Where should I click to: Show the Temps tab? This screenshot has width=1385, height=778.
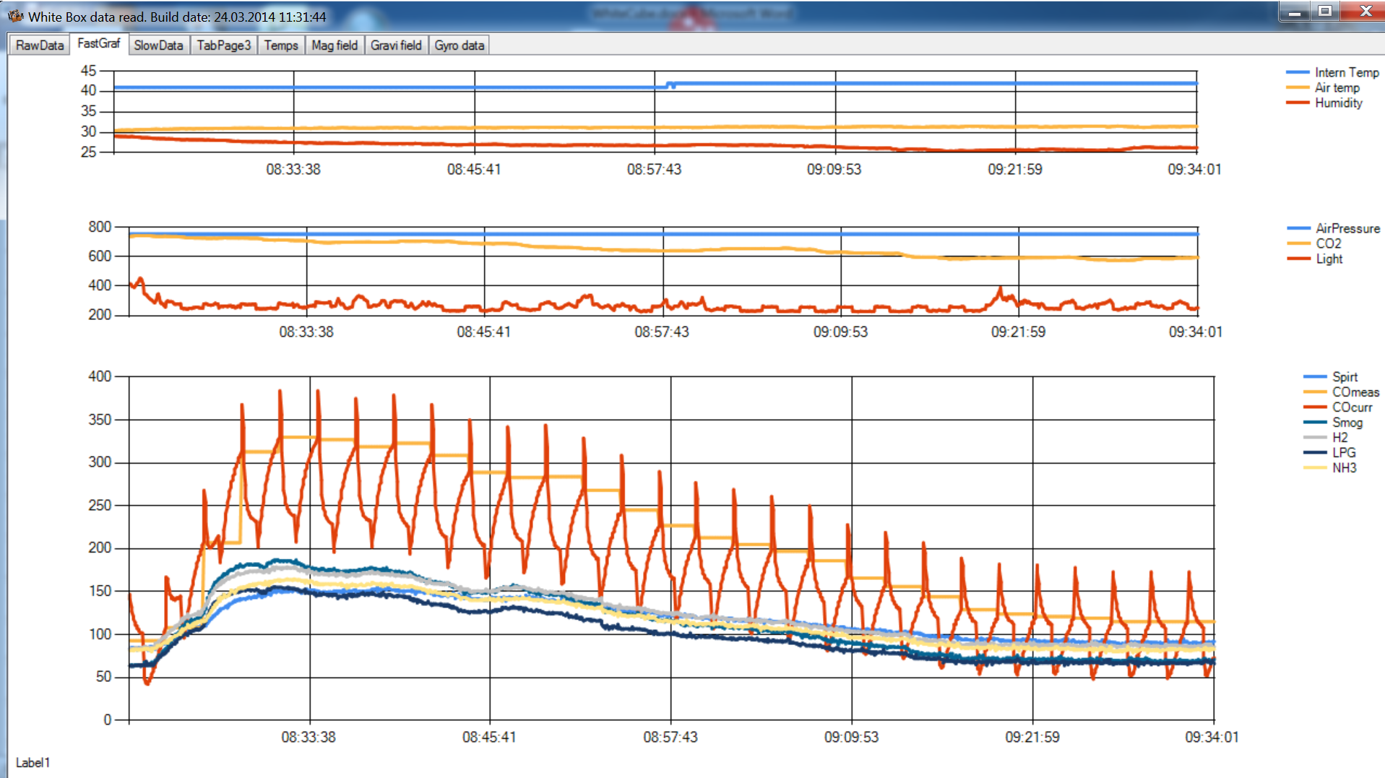point(281,46)
